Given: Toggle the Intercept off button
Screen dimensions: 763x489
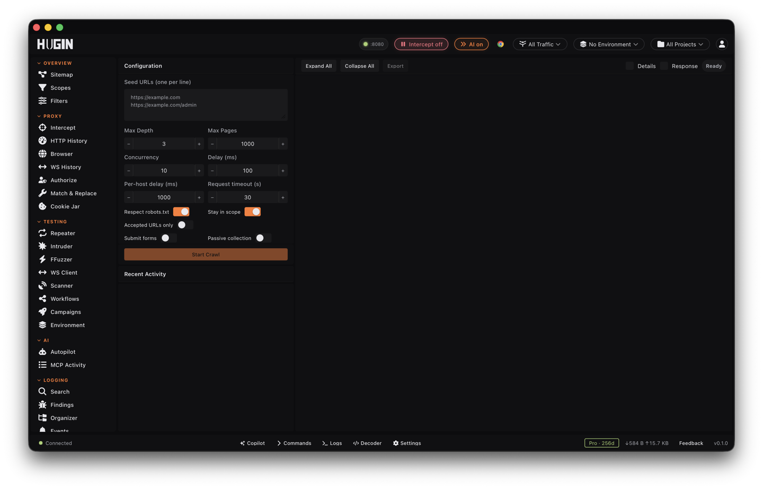Looking at the screenshot, I should 421,44.
